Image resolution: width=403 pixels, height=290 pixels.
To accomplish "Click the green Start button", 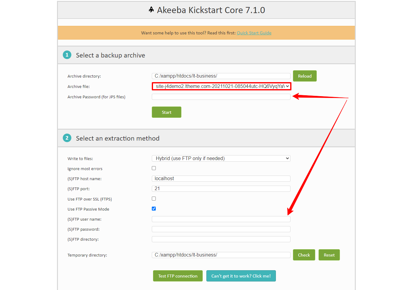I will tap(166, 112).
